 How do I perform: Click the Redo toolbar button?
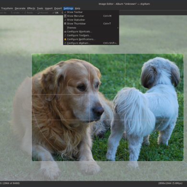29,12
